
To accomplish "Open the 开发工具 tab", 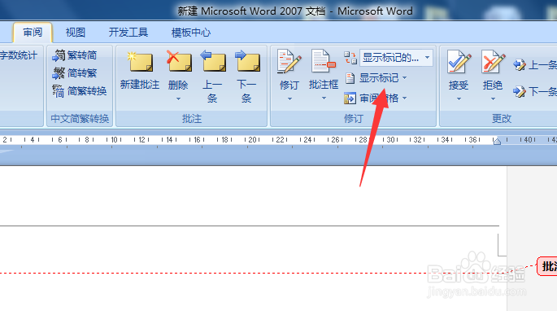I will pyautogui.click(x=128, y=33).
